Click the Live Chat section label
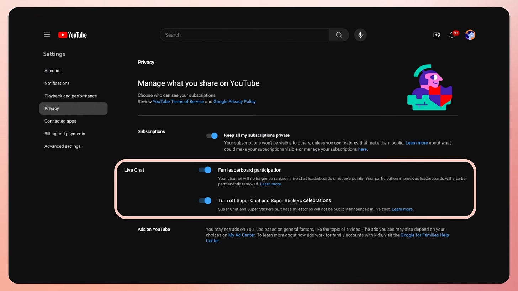This screenshot has height=291, width=518. point(134,170)
